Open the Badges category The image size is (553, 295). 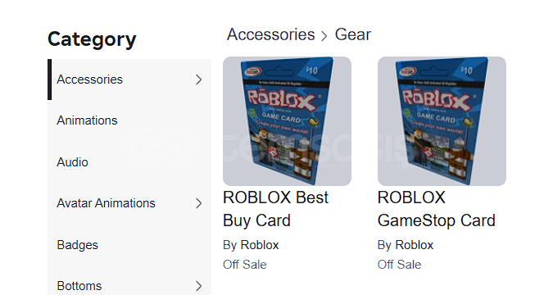[129, 245]
